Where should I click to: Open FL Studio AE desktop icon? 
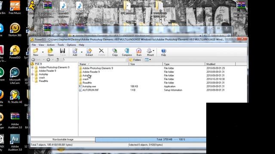[15, 97]
